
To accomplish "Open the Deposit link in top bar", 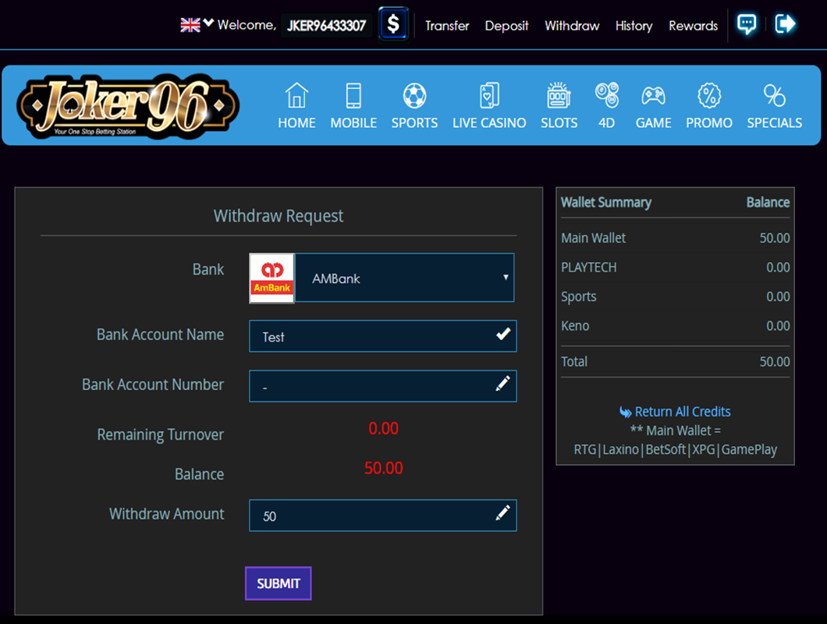I will point(506,26).
